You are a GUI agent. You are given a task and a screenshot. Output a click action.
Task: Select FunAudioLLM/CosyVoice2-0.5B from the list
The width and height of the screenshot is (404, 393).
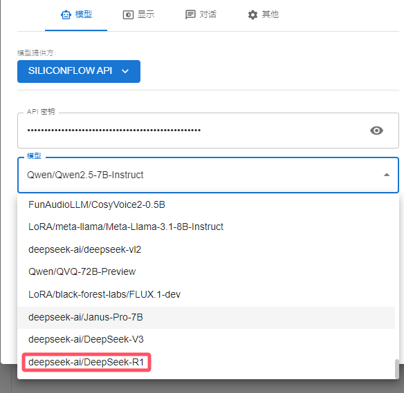click(206, 204)
